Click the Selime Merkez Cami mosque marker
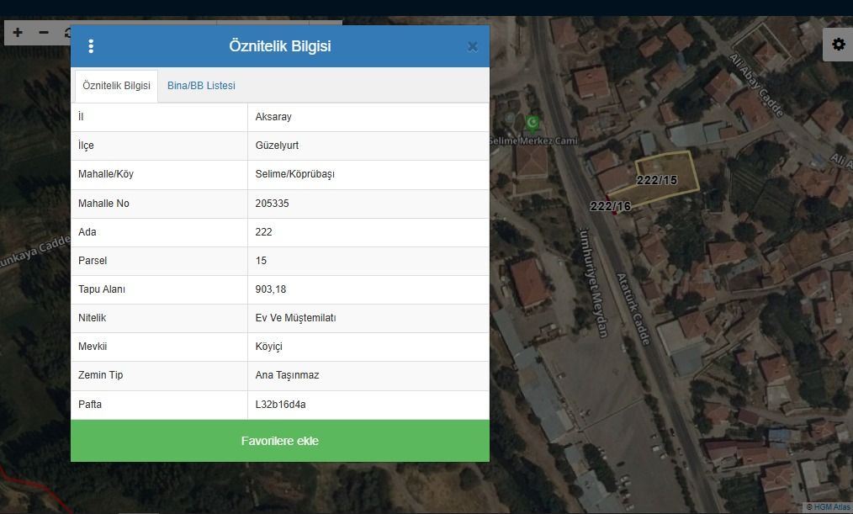 pyautogui.click(x=532, y=123)
